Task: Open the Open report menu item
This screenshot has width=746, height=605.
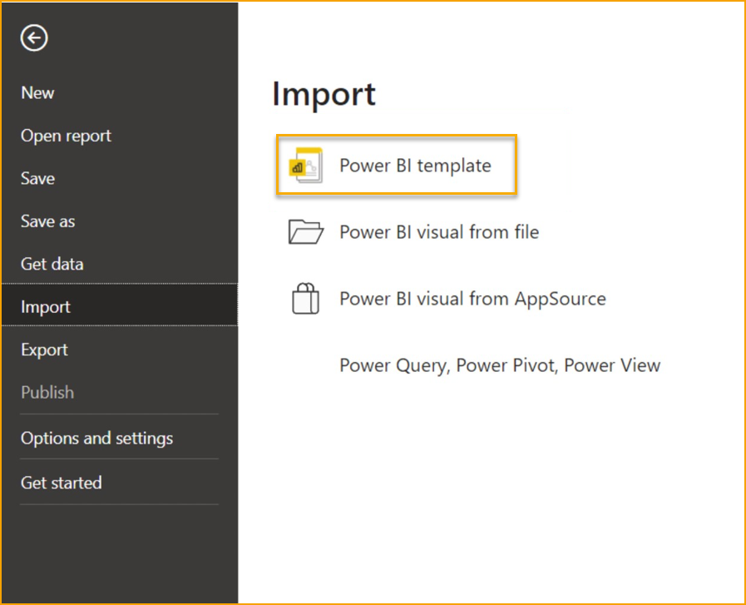Action: point(66,136)
